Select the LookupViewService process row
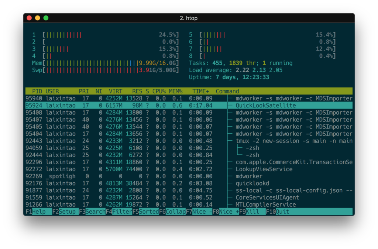Viewport: 378px width, 249px height. click(189, 169)
